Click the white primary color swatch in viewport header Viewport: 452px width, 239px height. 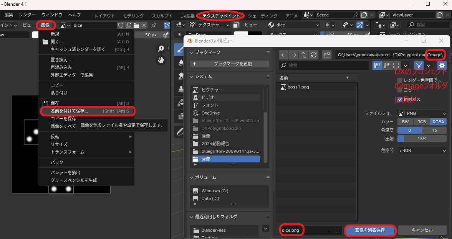[241, 34]
